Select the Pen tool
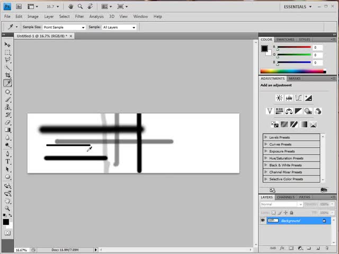 tap(7, 154)
